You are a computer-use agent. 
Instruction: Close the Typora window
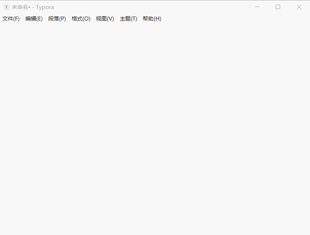click(x=299, y=7)
